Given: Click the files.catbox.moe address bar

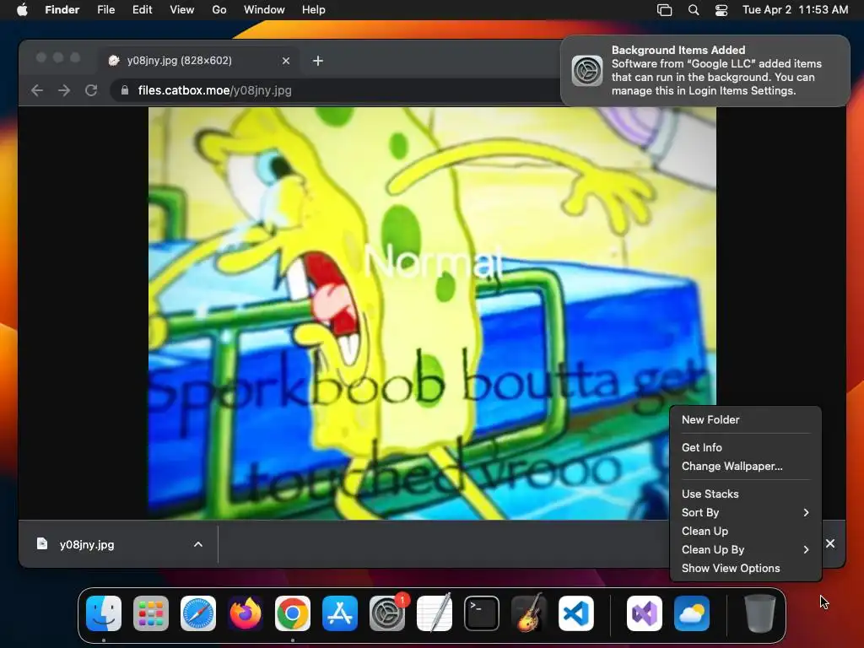Looking at the screenshot, I should click(336, 90).
